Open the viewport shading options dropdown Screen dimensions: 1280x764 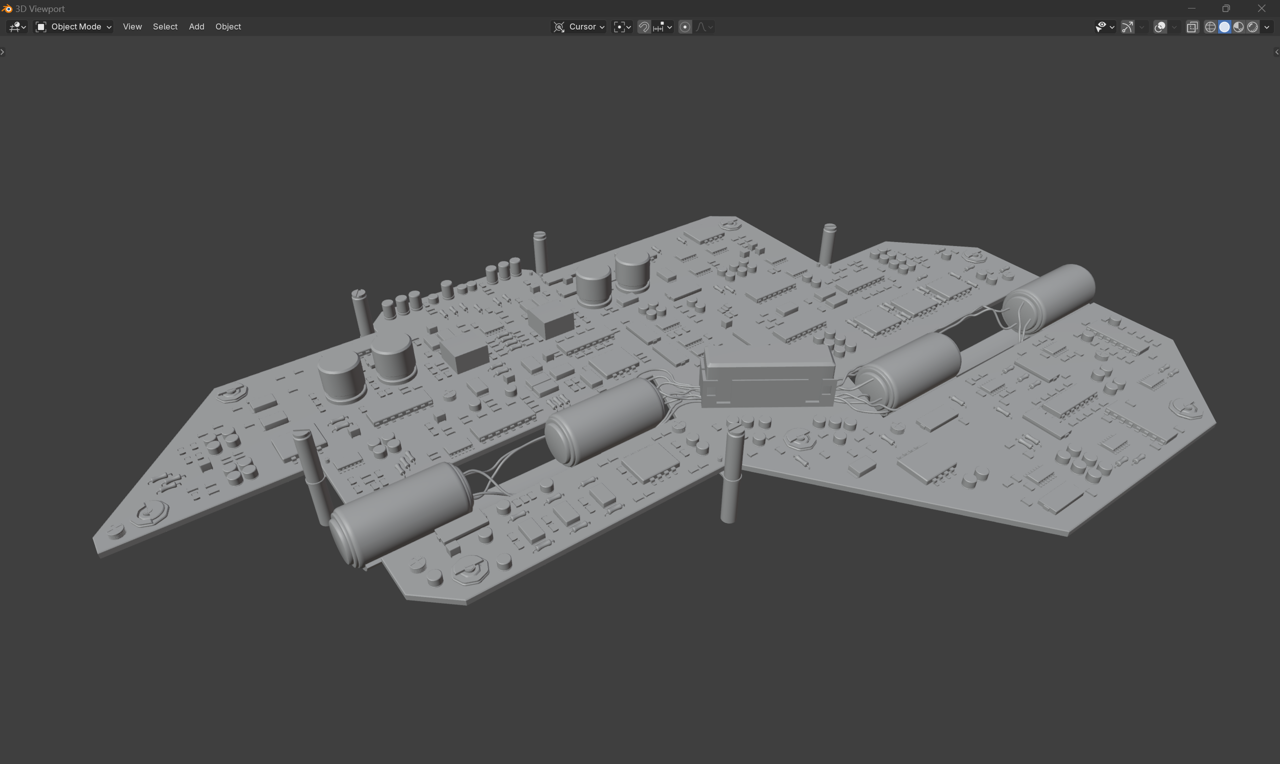point(1266,27)
